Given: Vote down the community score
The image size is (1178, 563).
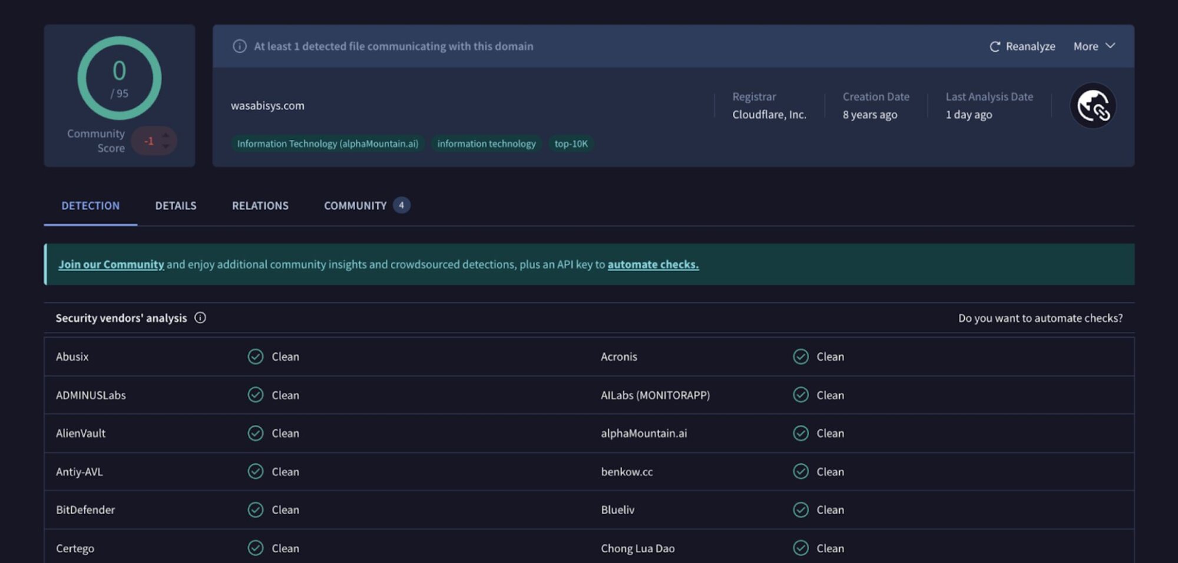Looking at the screenshot, I should point(166,146).
